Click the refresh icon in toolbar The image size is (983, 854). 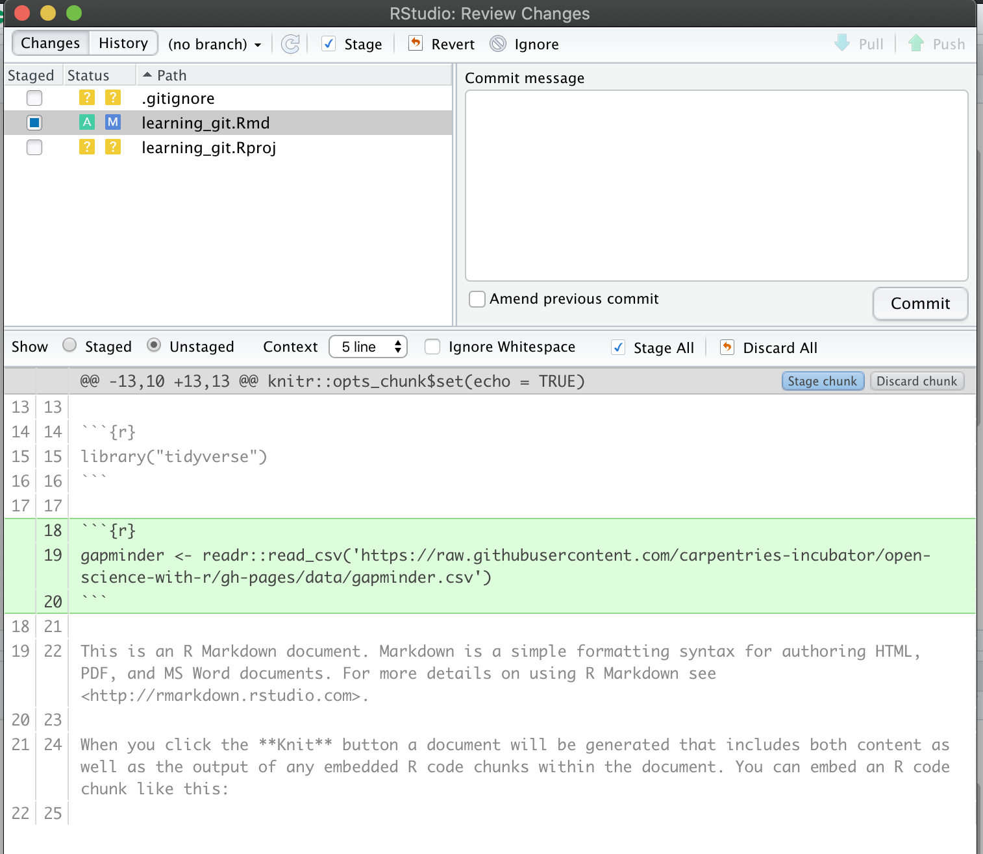(290, 44)
